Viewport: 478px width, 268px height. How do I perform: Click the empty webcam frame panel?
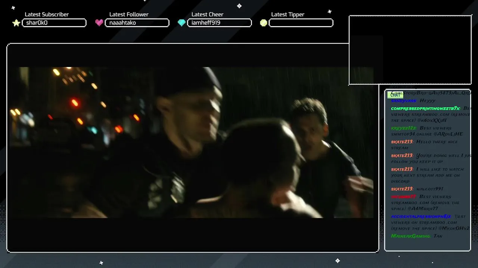(410, 50)
